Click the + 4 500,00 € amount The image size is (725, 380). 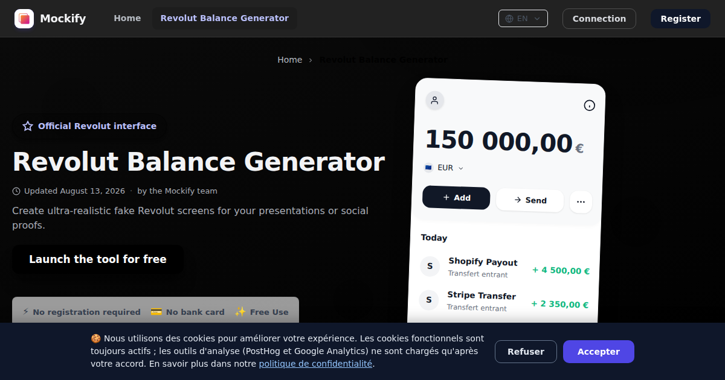click(561, 270)
